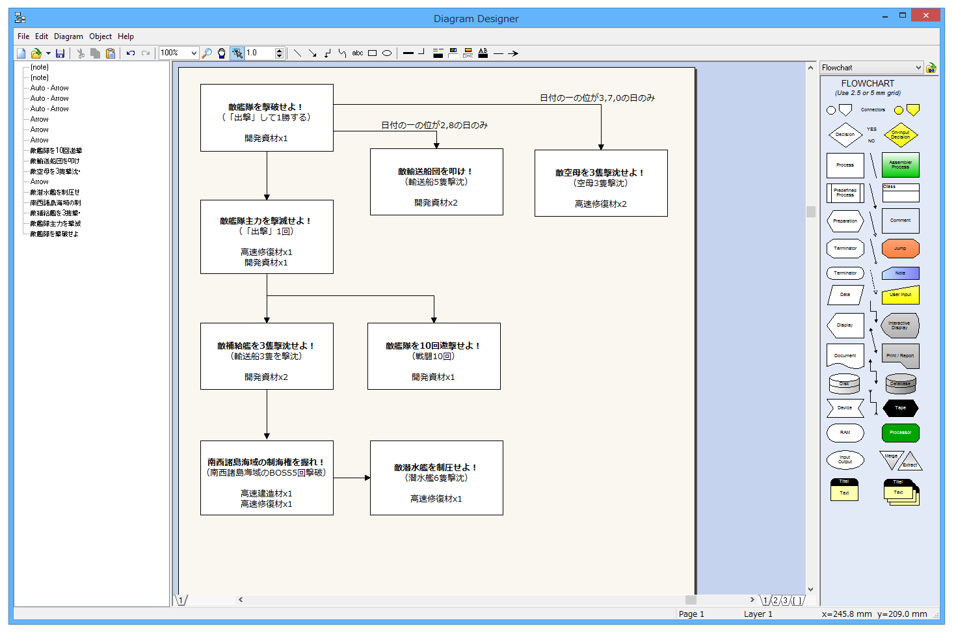
Task: Pick the Rectangle drawing tool
Action: click(x=372, y=53)
